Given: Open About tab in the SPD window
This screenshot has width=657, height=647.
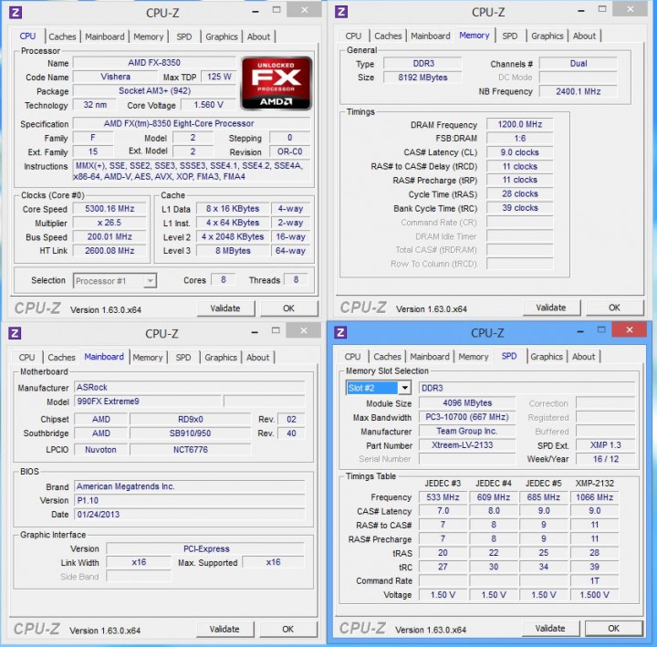Looking at the screenshot, I should click(x=583, y=357).
